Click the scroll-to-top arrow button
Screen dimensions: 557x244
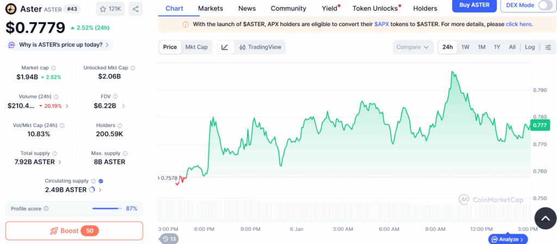tap(546, 218)
